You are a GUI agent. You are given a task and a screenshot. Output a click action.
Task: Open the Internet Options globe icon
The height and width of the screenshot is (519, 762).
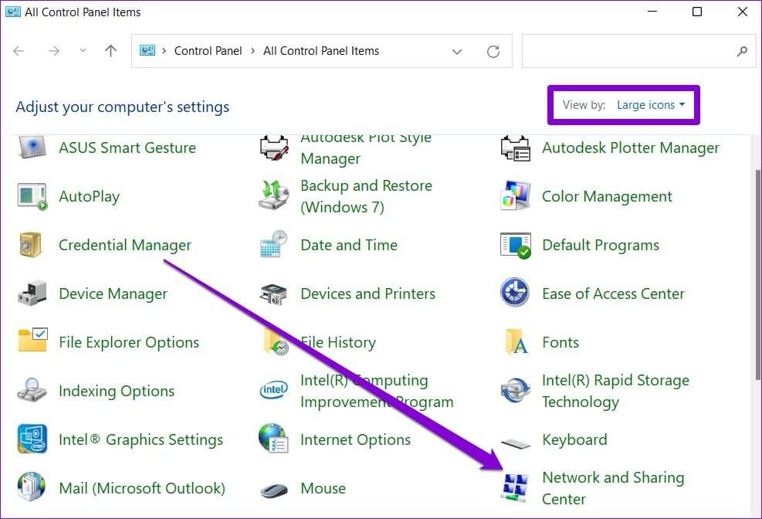click(273, 438)
